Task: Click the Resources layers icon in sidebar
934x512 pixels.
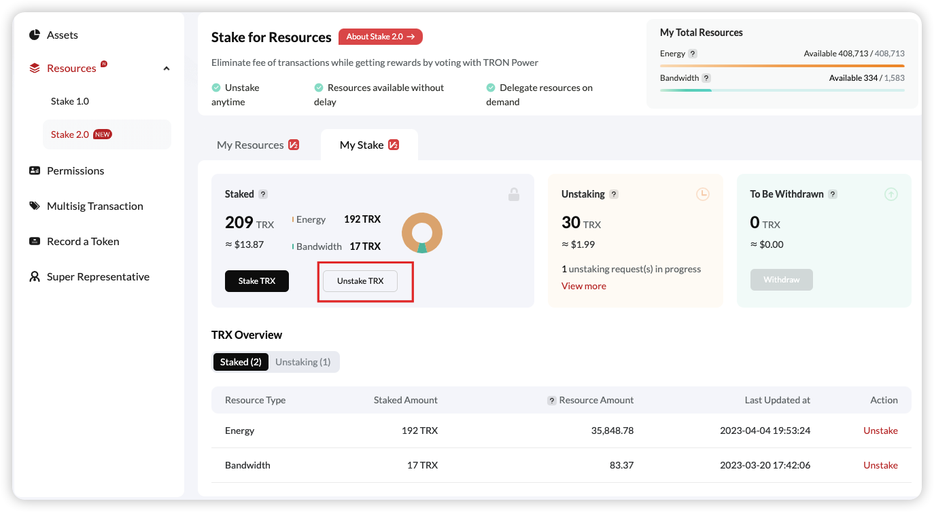Action: tap(35, 68)
